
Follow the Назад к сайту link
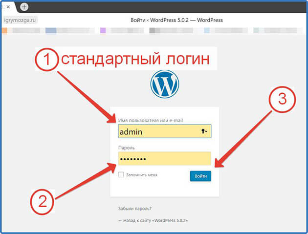(153, 220)
